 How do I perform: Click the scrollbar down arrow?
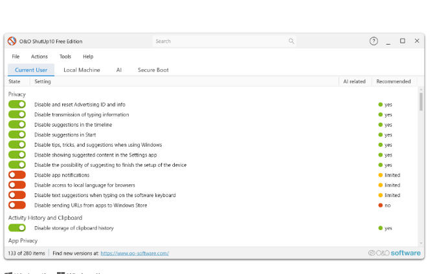click(x=421, y=243)
